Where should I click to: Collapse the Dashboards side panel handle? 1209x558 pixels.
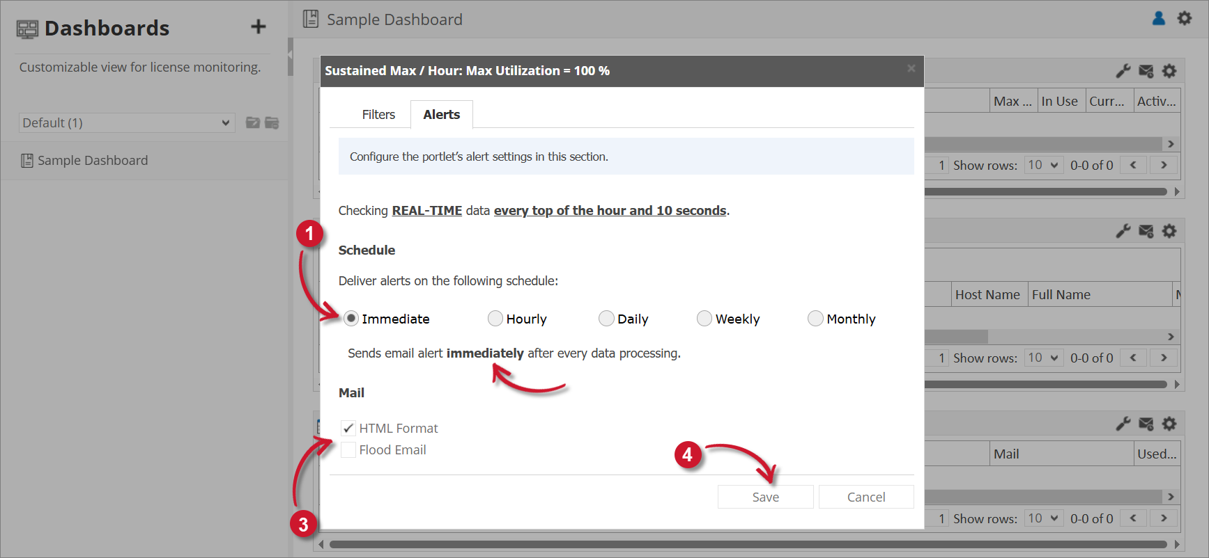(x=291, y=56)
